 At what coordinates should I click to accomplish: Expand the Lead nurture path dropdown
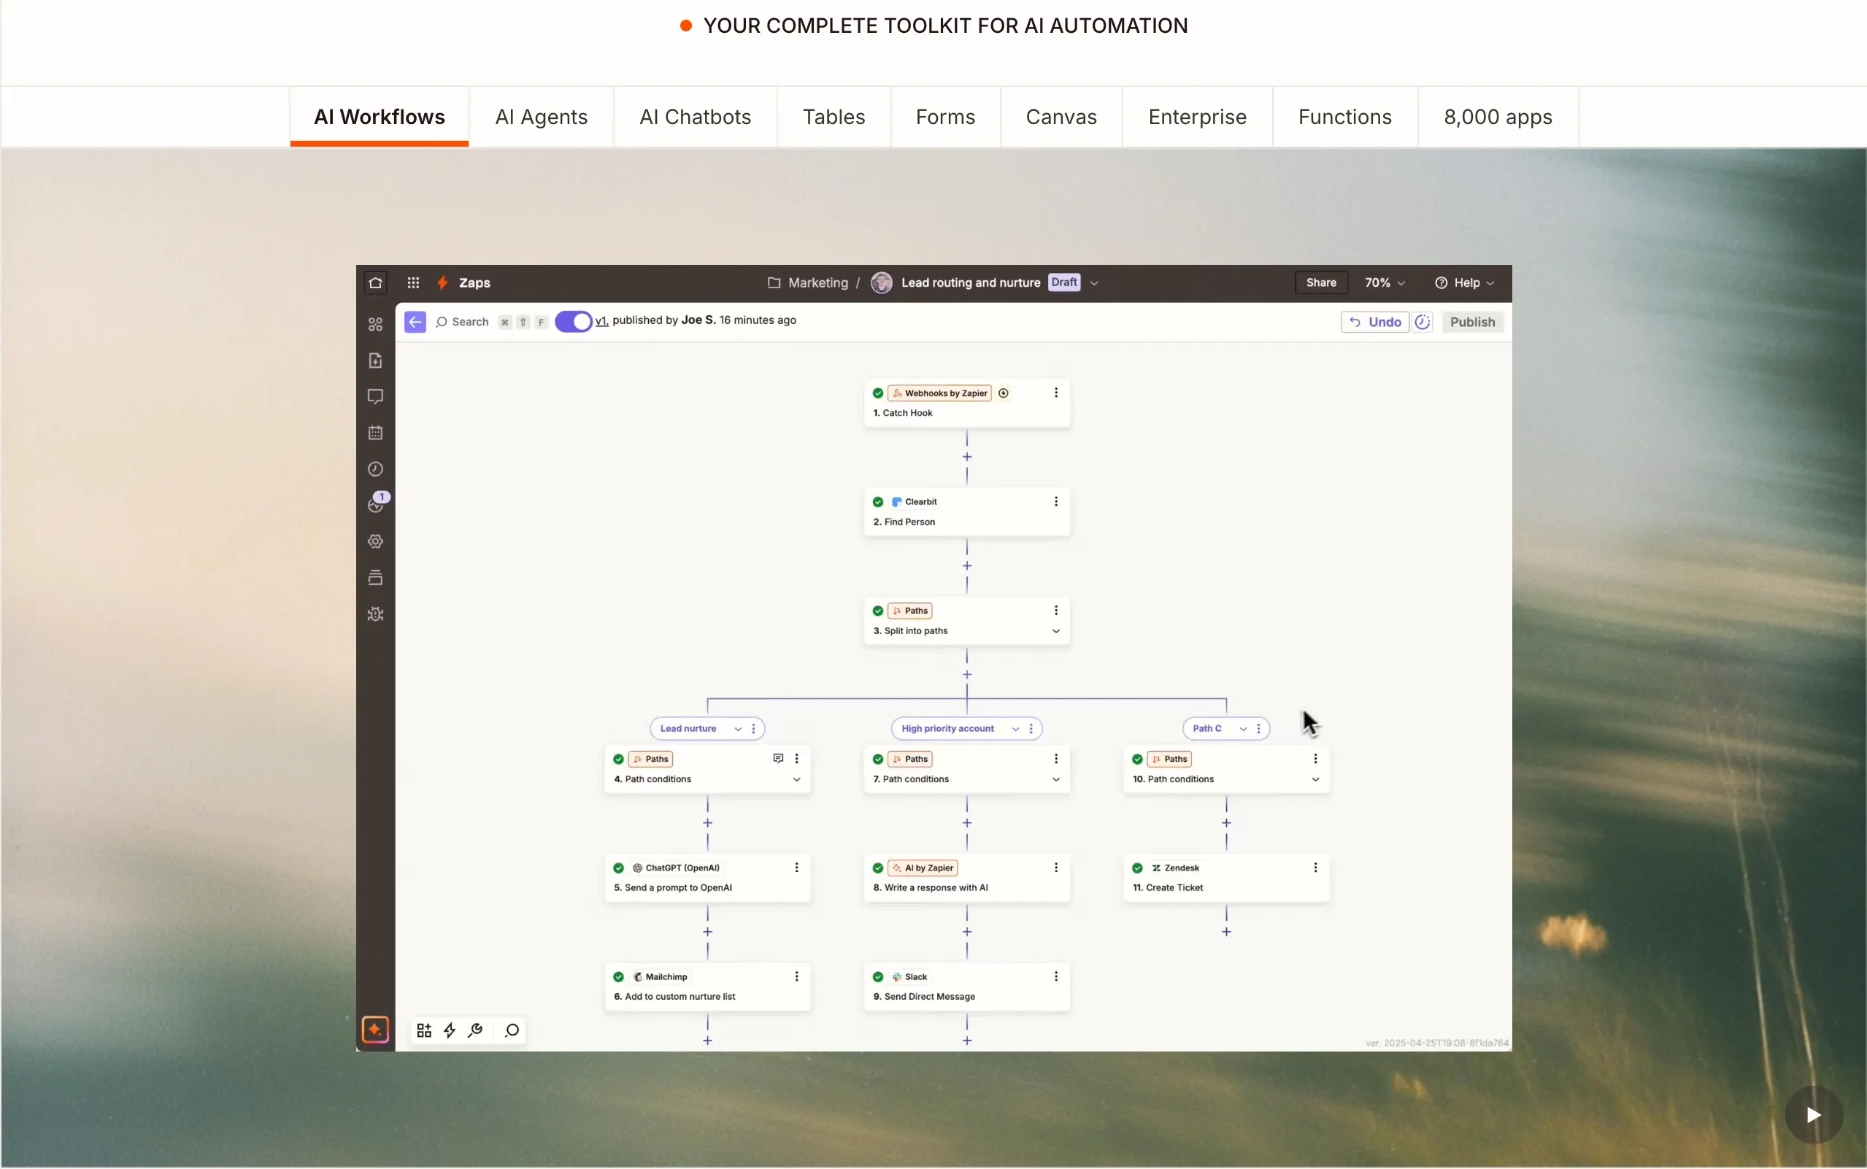click(x=737, y=728)
